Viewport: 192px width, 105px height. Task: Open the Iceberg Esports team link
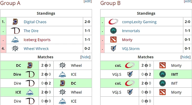[37, 40]
